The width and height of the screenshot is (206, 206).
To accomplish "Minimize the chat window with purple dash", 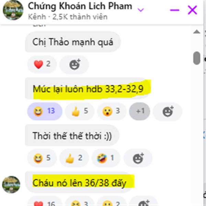I will (175, 10).
